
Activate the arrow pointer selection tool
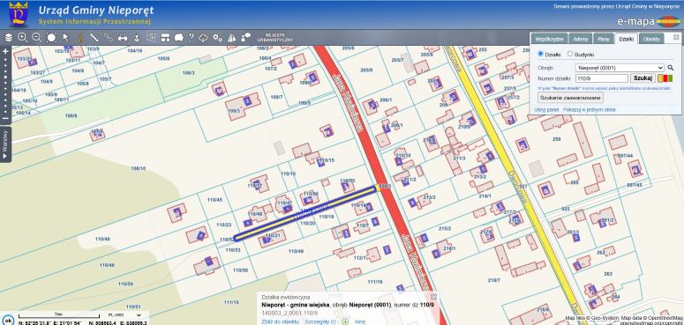pos(66,38)
